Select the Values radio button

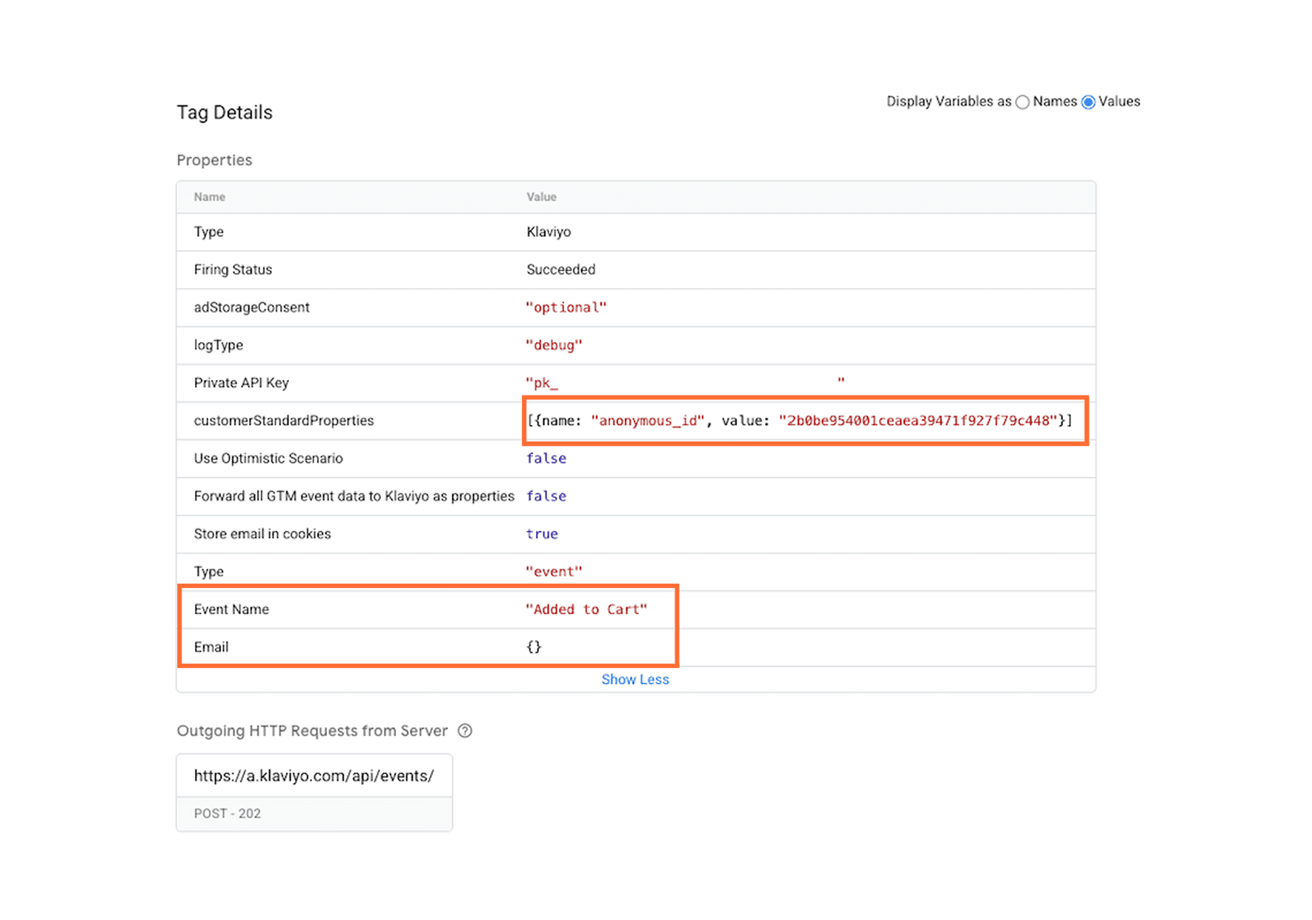(x=1088, y=102)
